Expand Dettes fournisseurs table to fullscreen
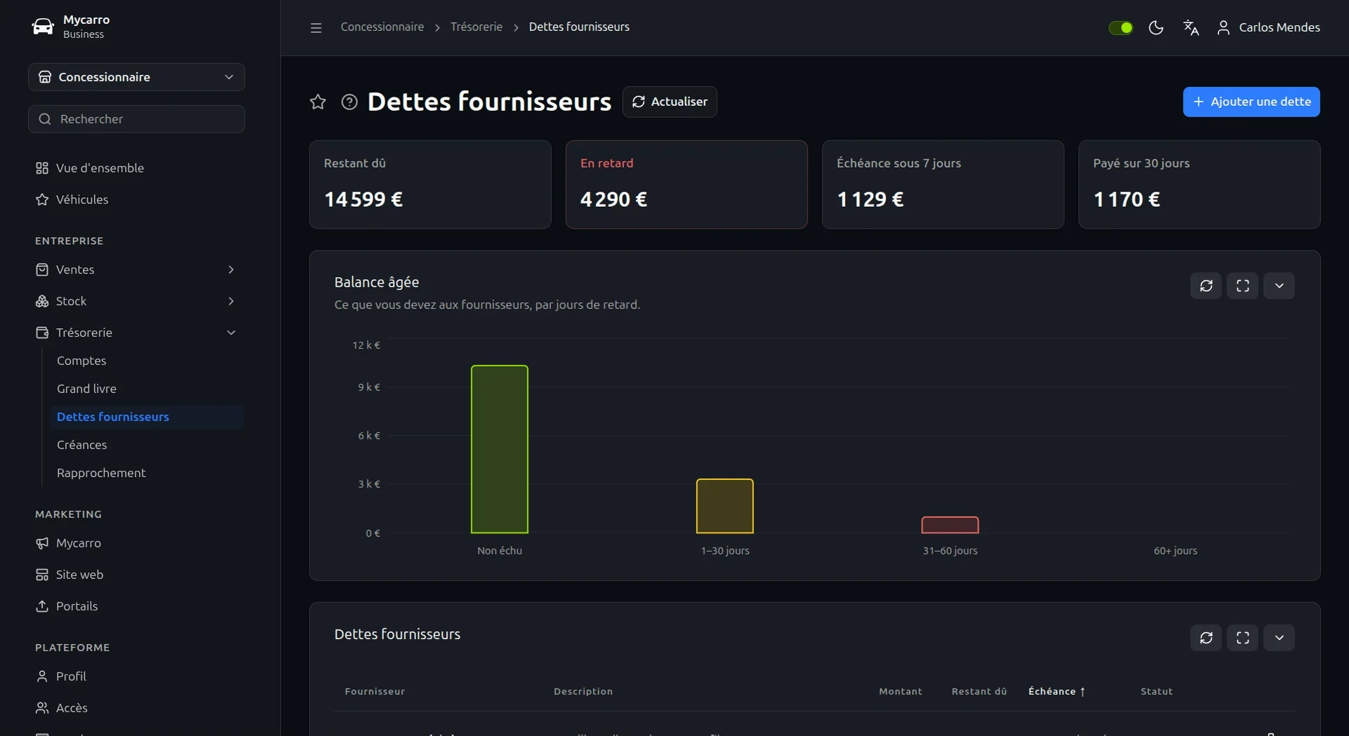 click(x=1242, y=638)
